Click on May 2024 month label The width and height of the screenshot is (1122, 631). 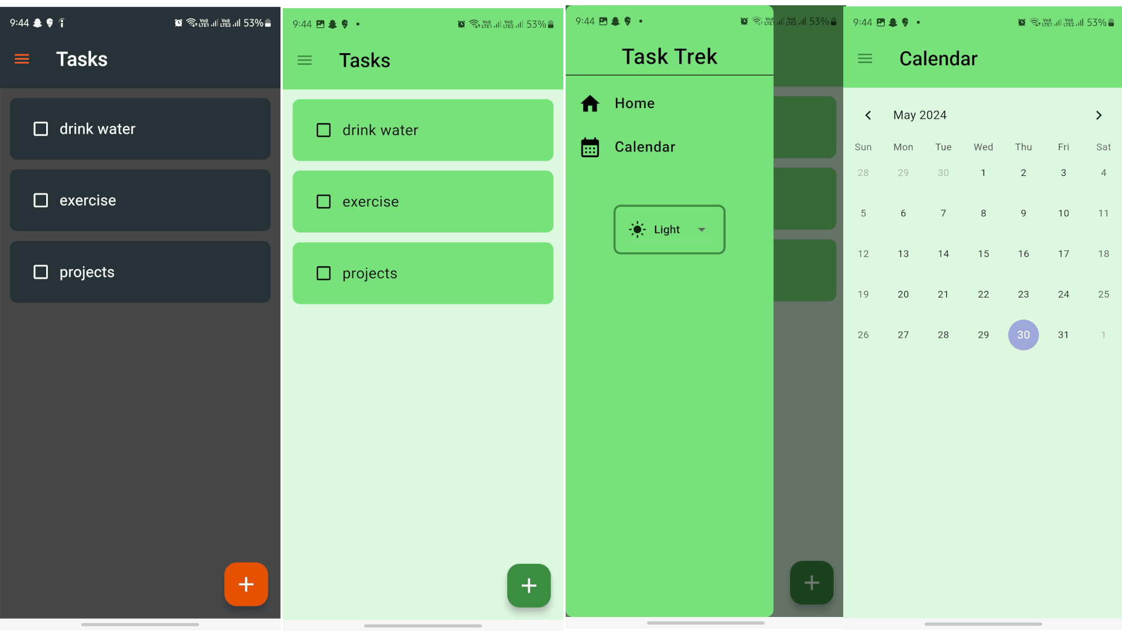click(x=921, y=115)
